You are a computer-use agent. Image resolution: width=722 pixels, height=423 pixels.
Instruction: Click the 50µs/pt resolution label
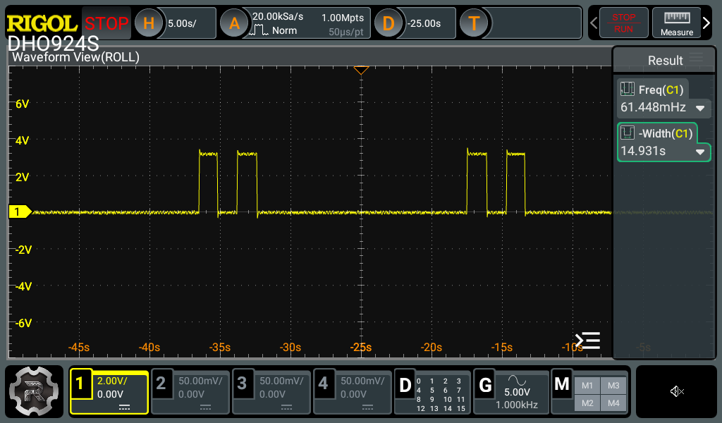pos(345,32)
